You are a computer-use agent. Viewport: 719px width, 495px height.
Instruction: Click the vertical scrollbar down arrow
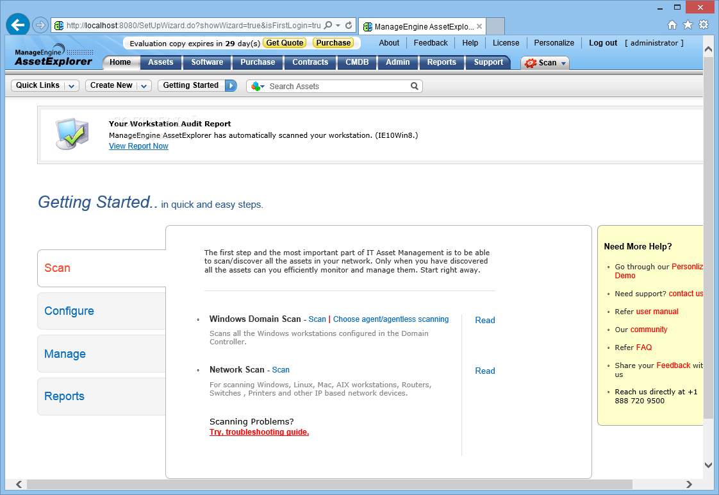pos(709,465)
